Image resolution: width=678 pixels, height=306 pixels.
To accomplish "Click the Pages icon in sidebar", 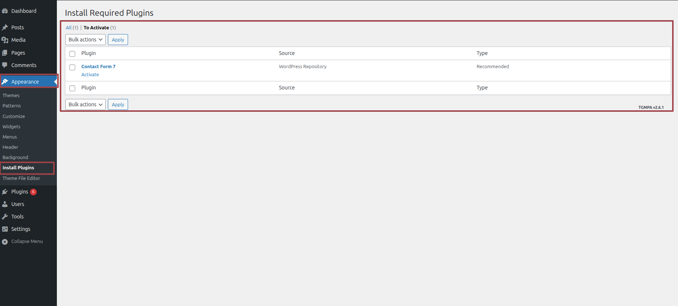I will pyautogui.click(x=5, y=53).
